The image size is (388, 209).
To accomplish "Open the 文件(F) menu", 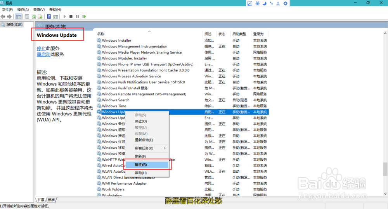I will pos(7,10).
